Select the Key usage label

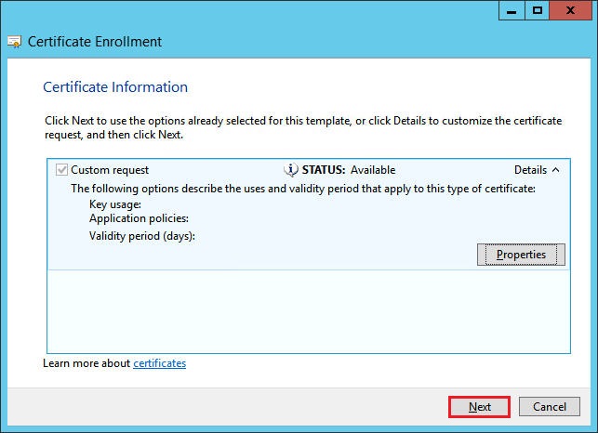(x=115, y=203)
